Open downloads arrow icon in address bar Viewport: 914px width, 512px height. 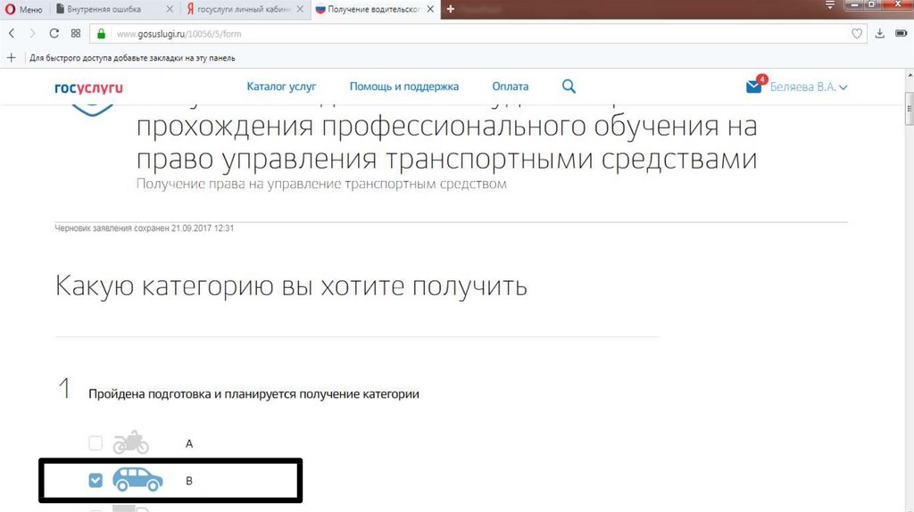tap(880, 34)
